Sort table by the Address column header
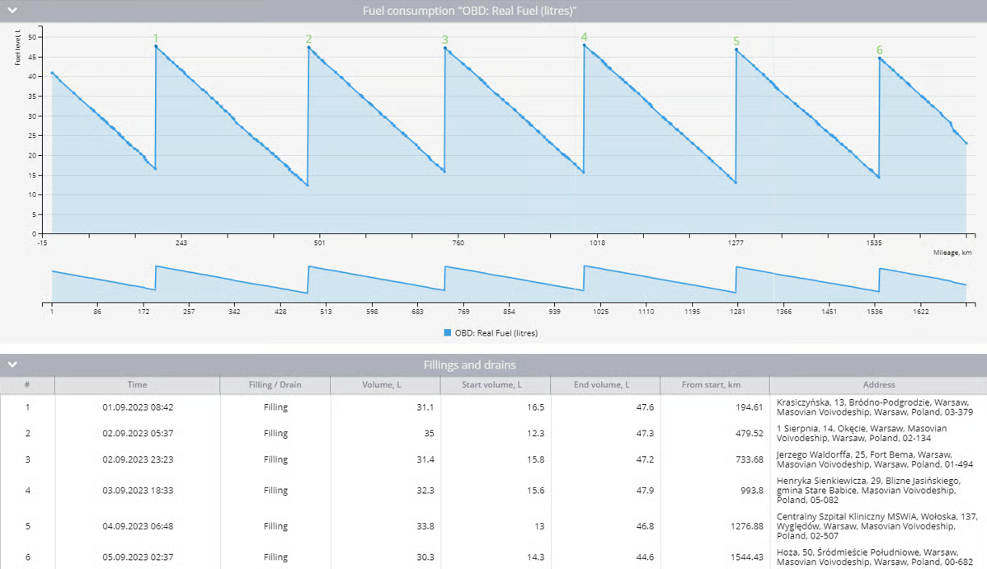 (x=878, y=384)
